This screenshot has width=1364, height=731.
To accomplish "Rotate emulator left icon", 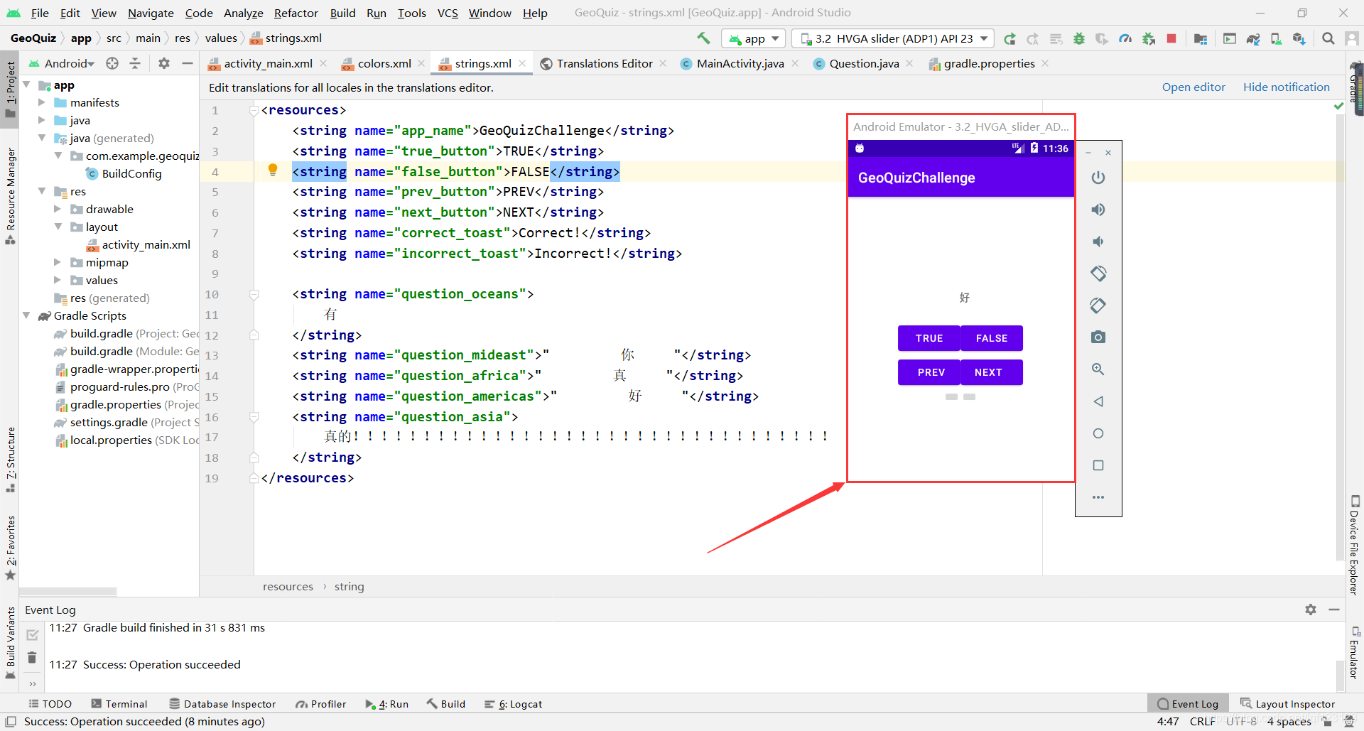I will click(1098, 274).
